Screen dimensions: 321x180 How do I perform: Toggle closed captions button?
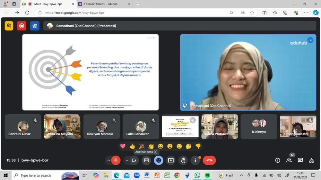click(146, 160)
